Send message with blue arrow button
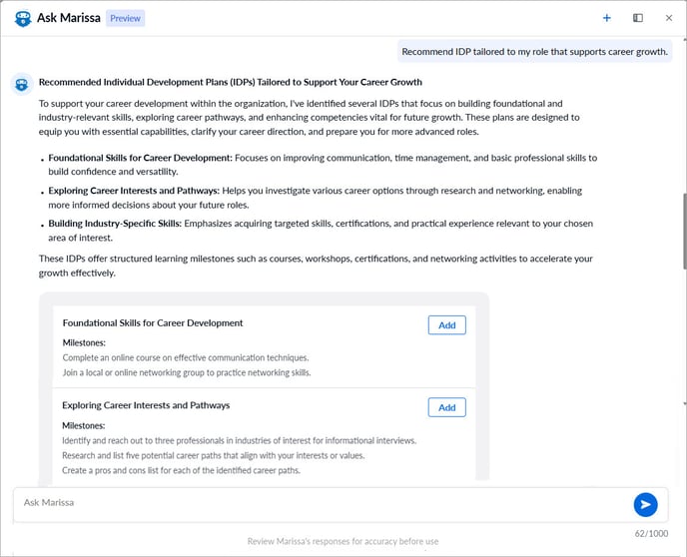 (645, 504)
